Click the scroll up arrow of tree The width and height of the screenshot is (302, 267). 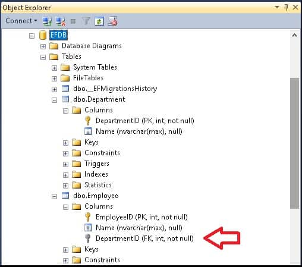point(295,35)
